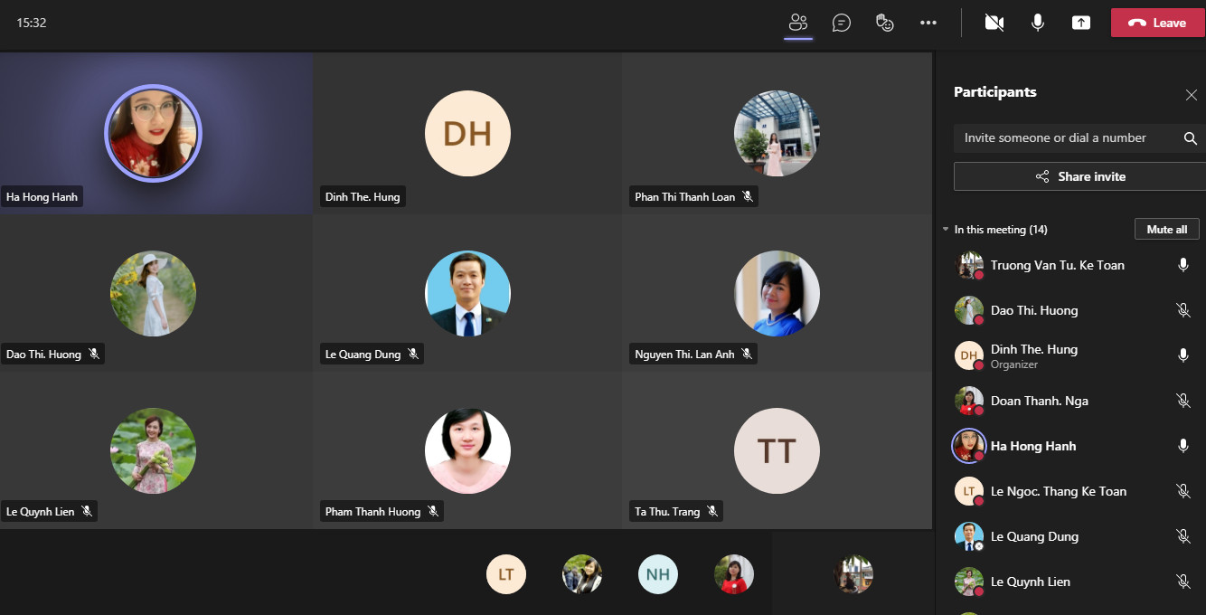Click the LT avatar in bottom strip

pos(505,574)
